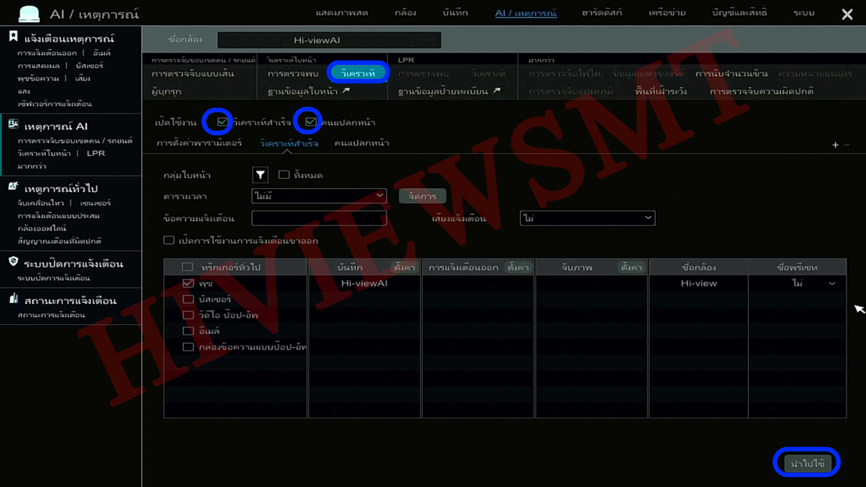866x487 pixels.
Task: Click the นำไปใช้ apply button
Action: pos(807,463)
